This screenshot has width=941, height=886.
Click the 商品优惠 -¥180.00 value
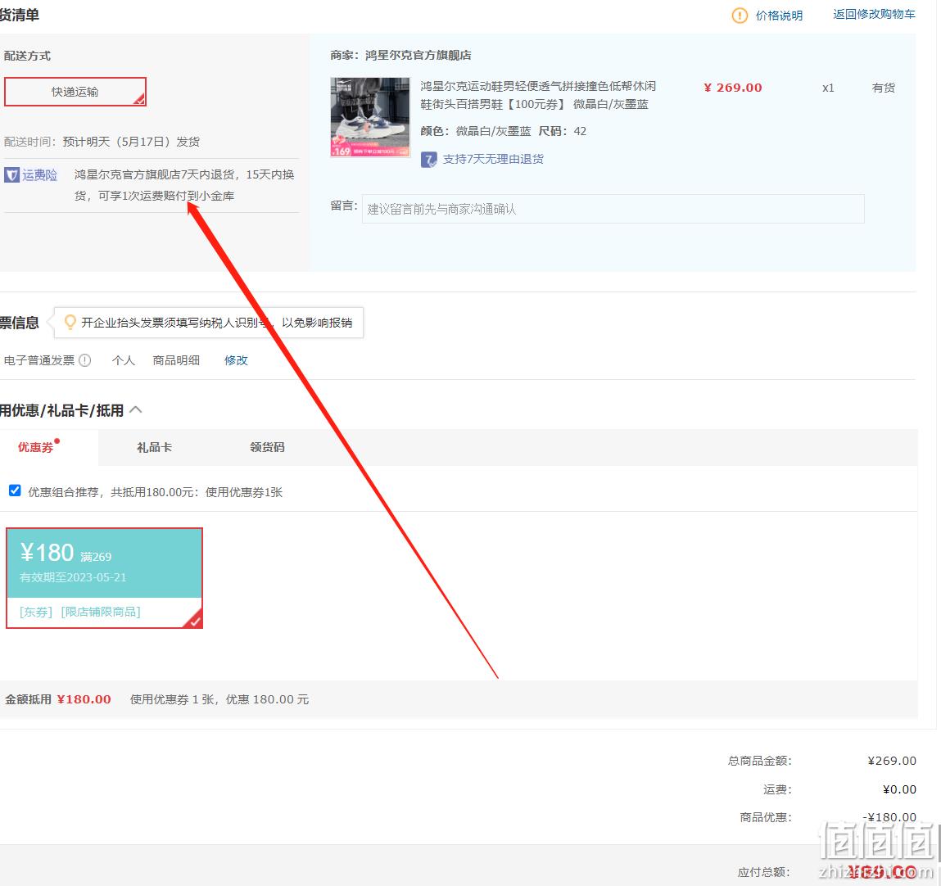889,817
